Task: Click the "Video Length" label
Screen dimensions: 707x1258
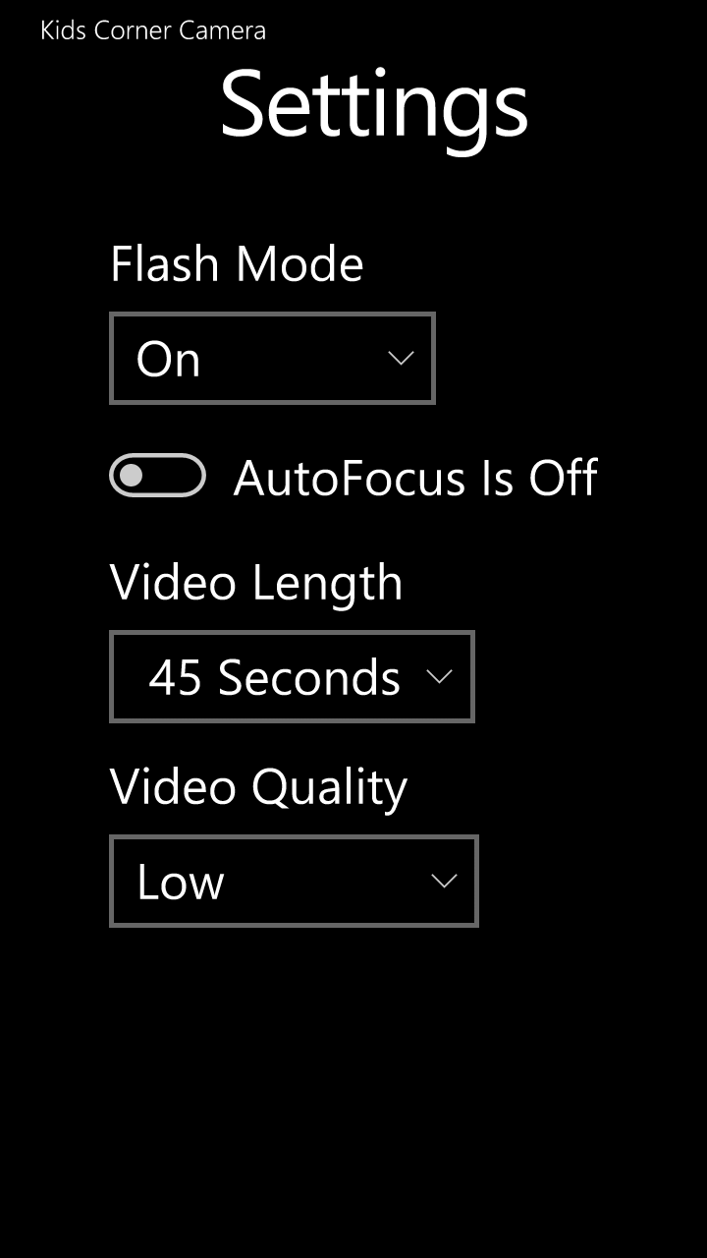Action: pyautogui.click(x=256, y=583)
